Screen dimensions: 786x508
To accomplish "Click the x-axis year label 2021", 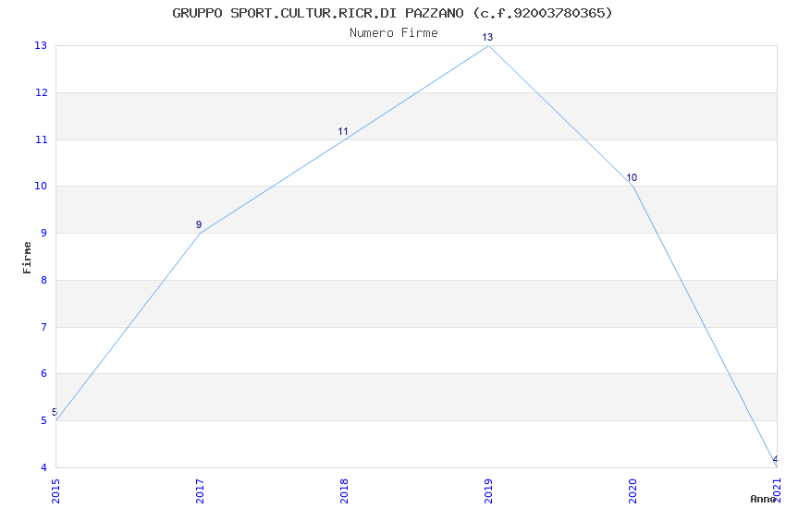I will (777, 490).
